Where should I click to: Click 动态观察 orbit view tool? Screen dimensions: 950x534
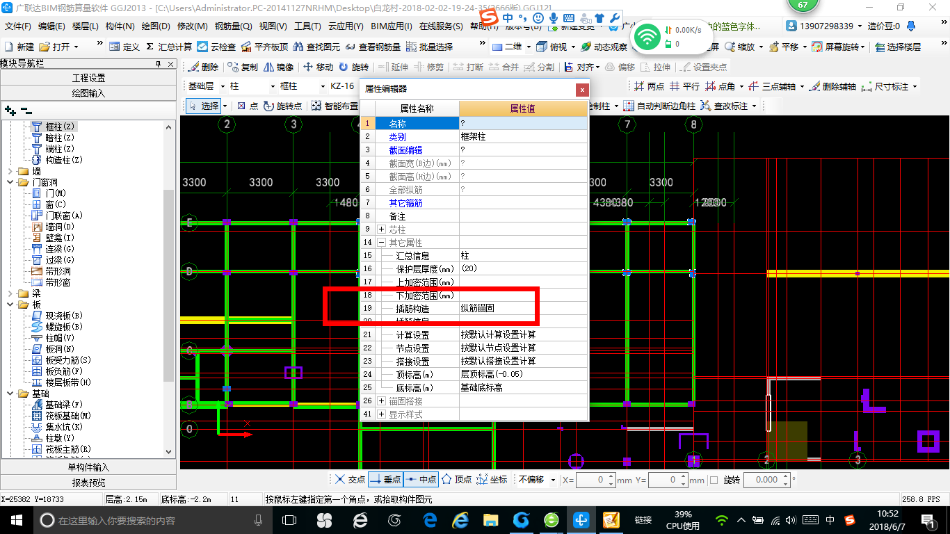click(x=604, y=47)
